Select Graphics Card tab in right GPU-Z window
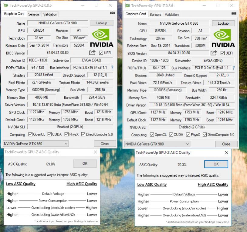The image size is (247, 232). (136, 14)
